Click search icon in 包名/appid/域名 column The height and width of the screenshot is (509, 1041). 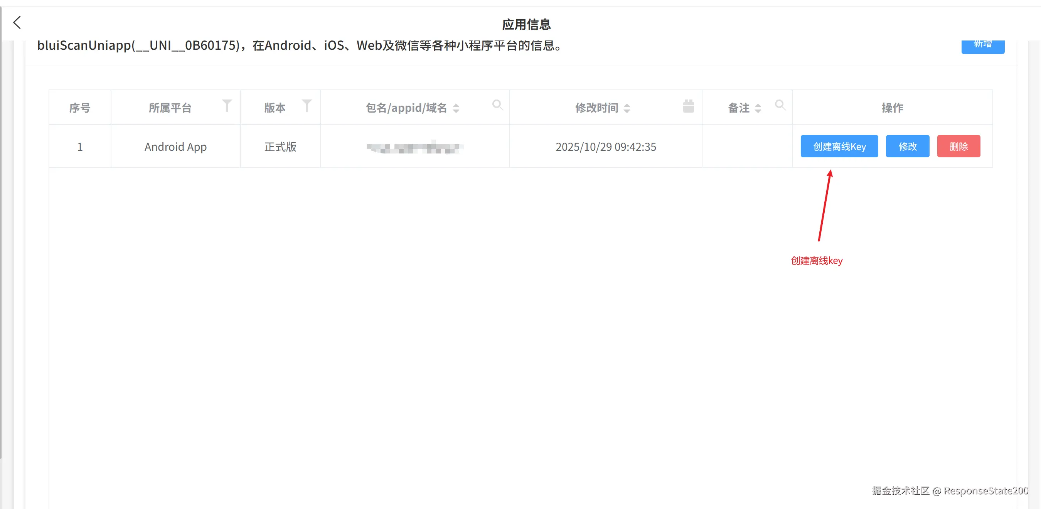(497, 106)
